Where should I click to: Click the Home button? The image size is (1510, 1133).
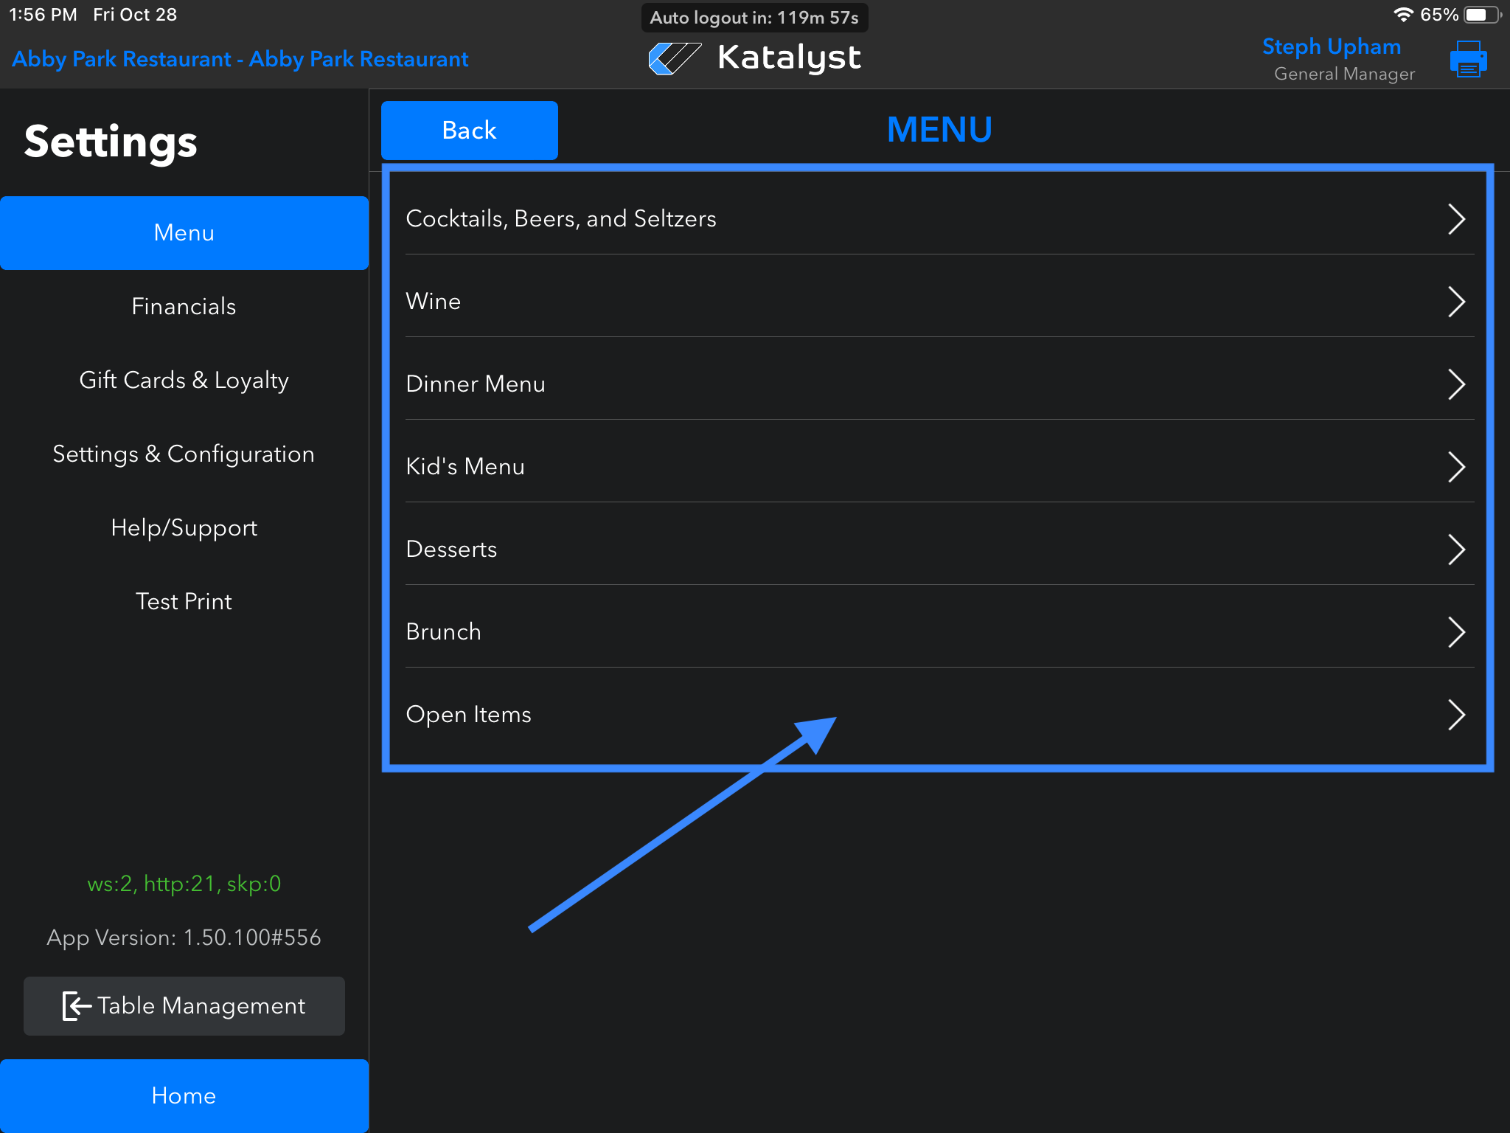(x=184, y=1095)
